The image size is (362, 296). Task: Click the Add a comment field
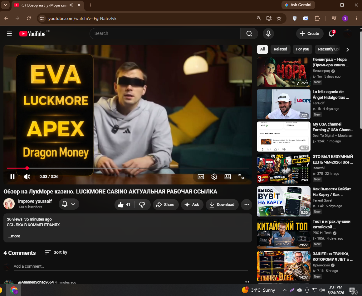coord(130,266)
